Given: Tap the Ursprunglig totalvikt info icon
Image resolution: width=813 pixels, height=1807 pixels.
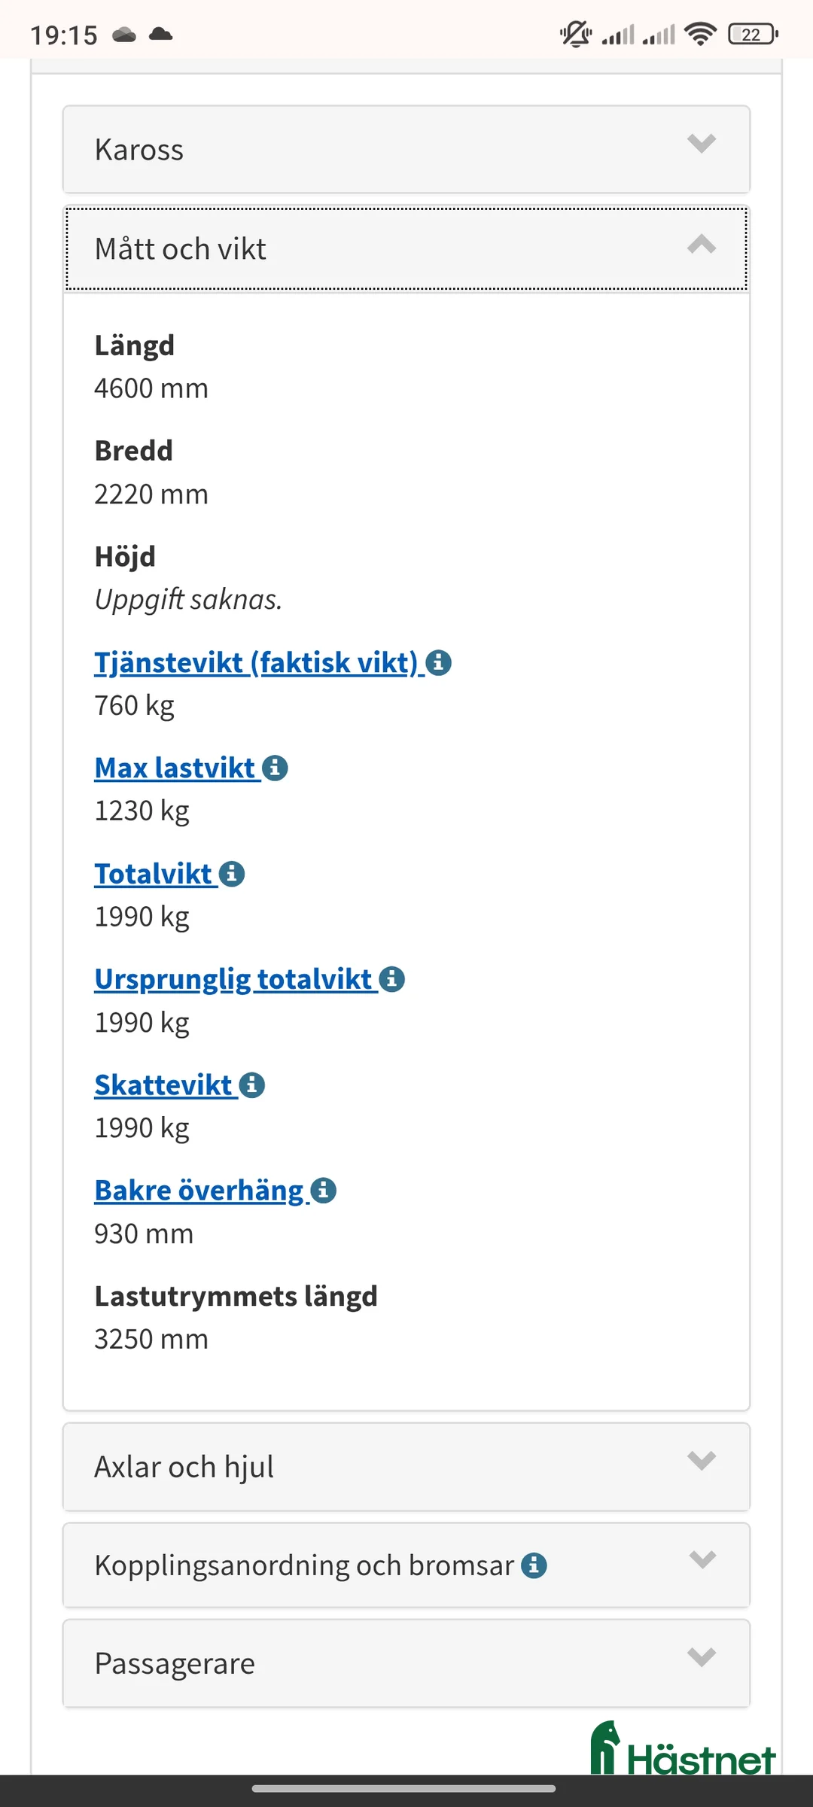Looking at the screenshot, I should coord(391,979).
